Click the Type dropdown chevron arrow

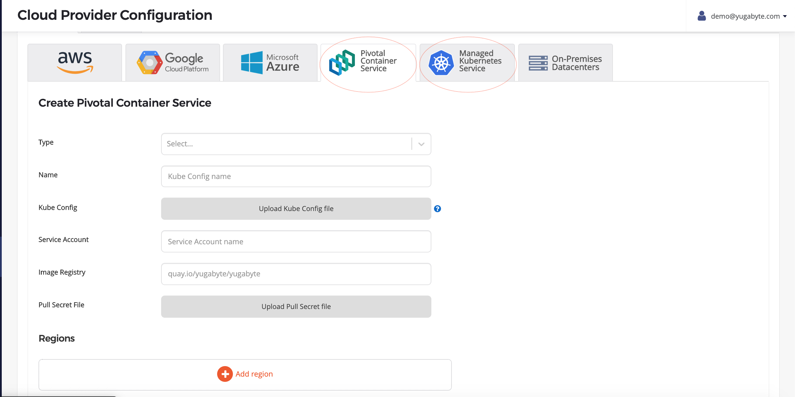point(421,144)
